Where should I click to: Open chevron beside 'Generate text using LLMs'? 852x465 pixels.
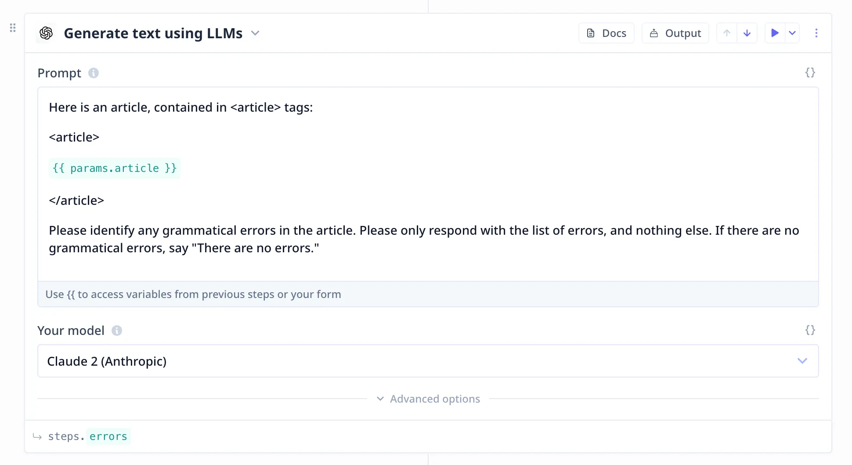click(x=255, y=33)
